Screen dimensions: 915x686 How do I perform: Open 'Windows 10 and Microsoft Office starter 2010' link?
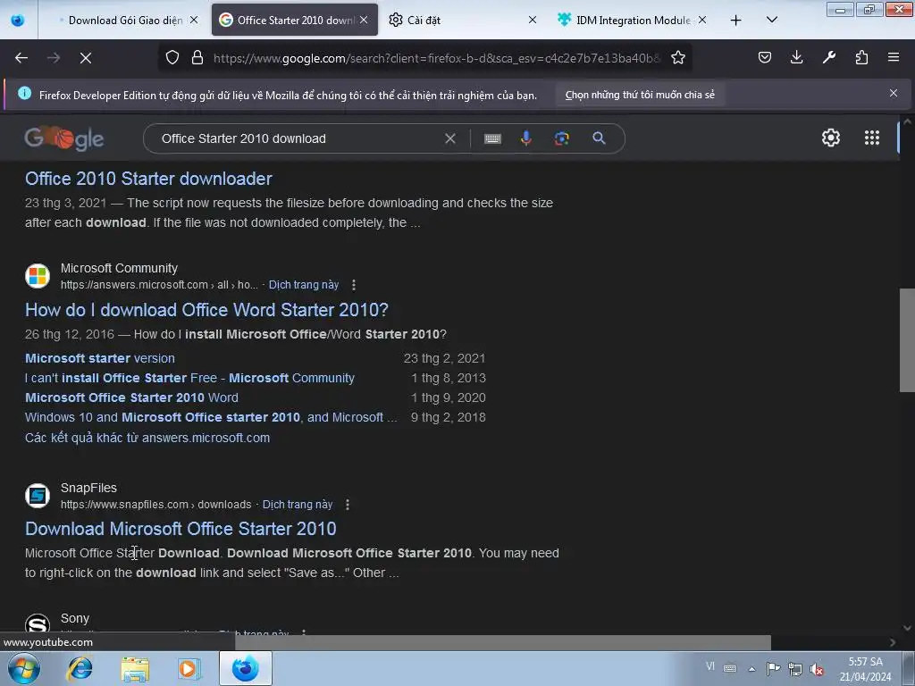coord(211,418)
